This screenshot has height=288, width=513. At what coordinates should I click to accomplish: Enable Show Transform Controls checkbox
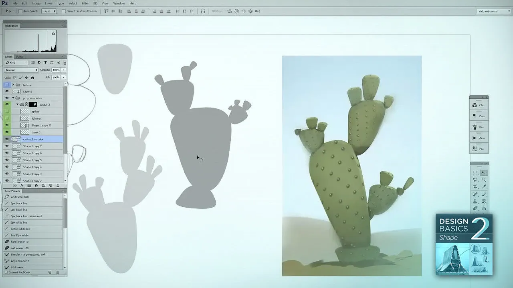tap(65, 11)
